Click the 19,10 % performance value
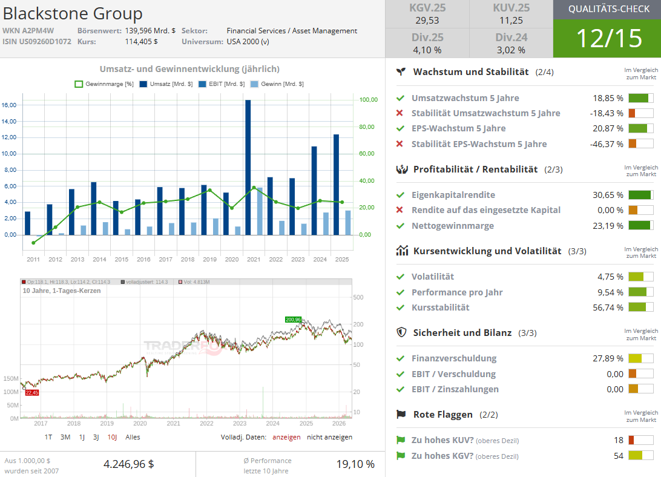This screenshot has height=477, width=661. pos(355,464)
